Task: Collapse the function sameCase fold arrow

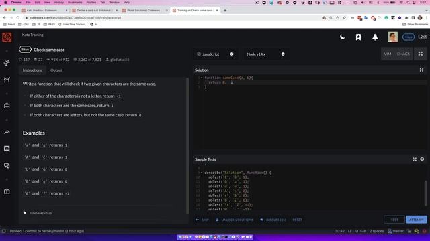Action: click(202, 78)
